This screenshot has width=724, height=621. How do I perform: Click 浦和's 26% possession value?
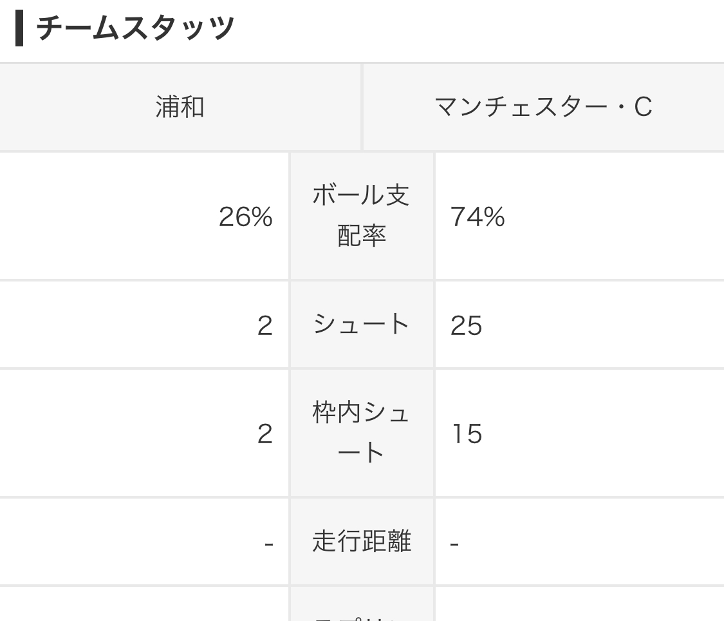click(246, 216)
